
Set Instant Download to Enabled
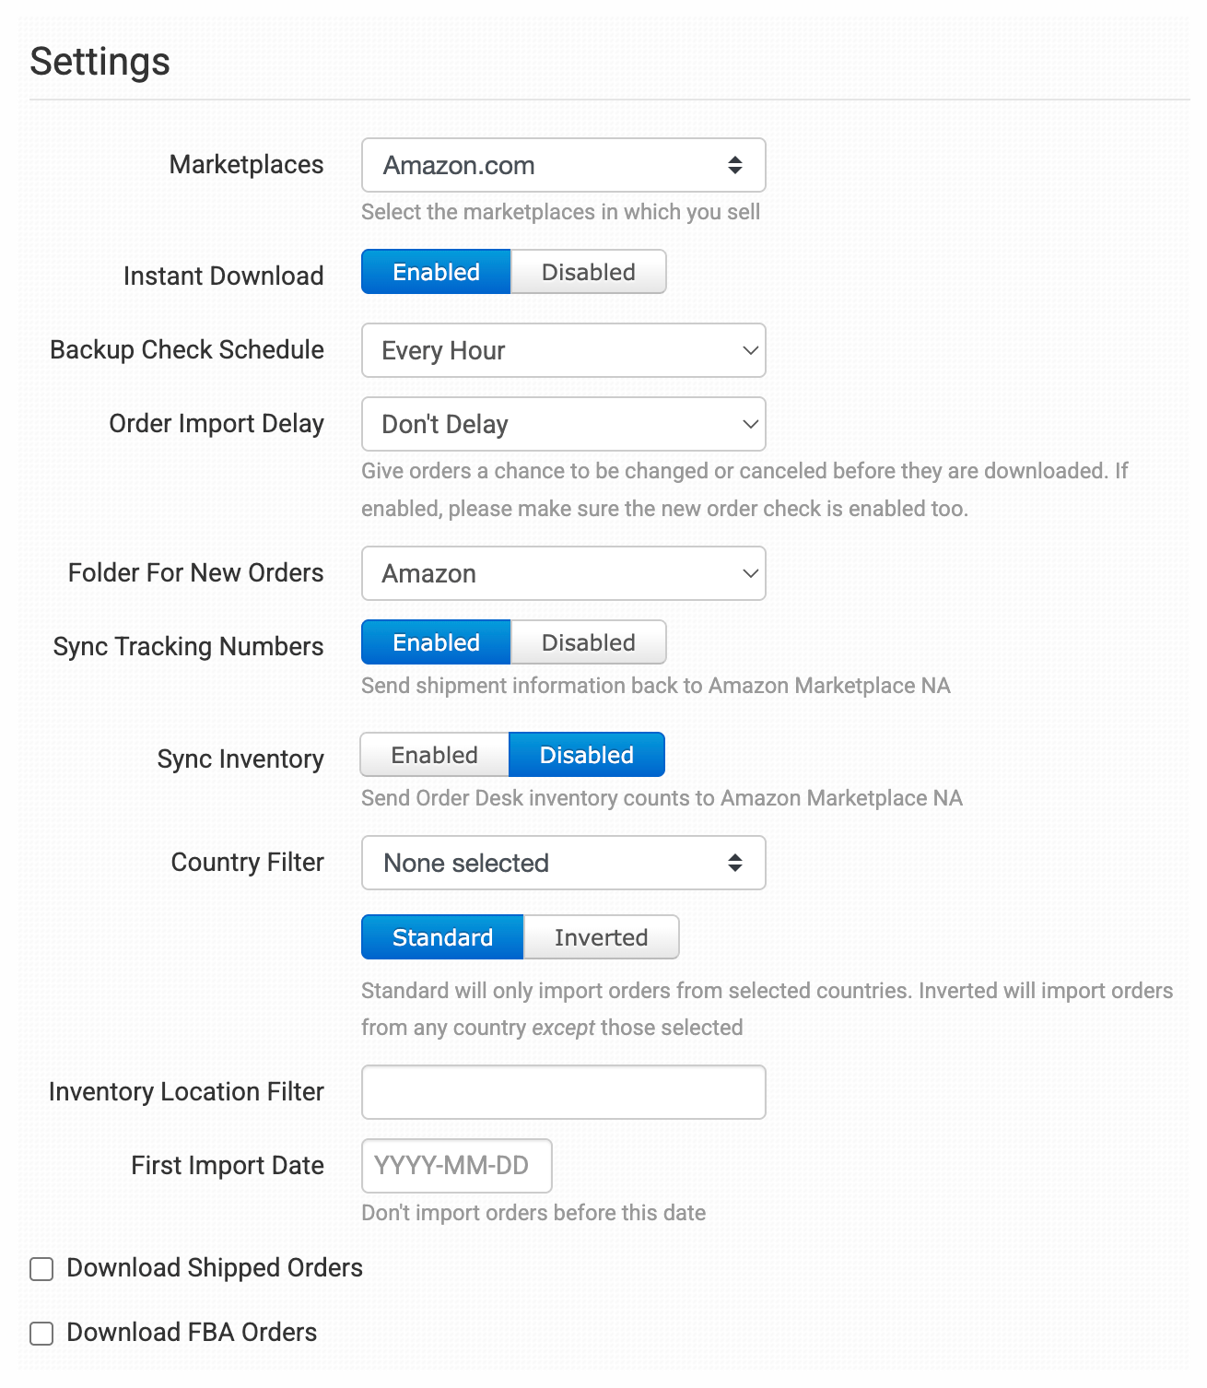tap(436, 272)
